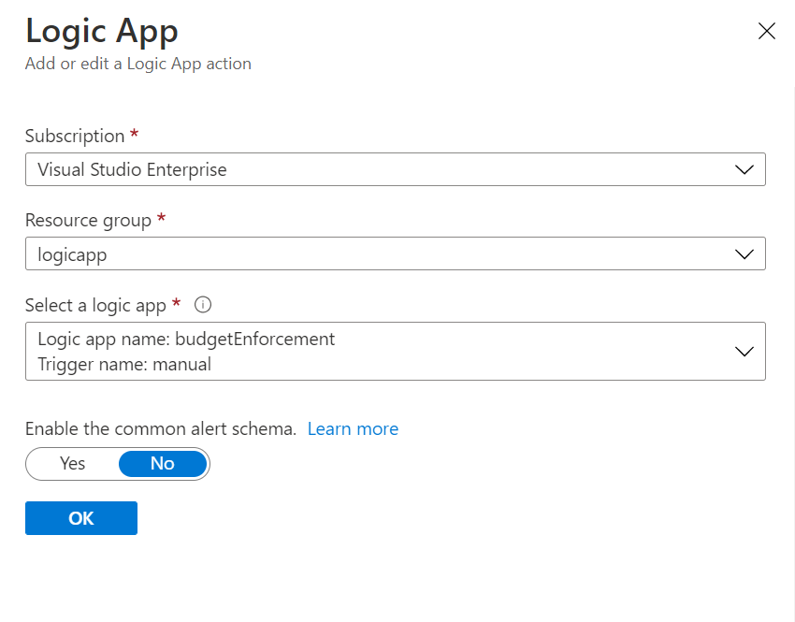Close the Logic App panel

(x=767, y=31)
